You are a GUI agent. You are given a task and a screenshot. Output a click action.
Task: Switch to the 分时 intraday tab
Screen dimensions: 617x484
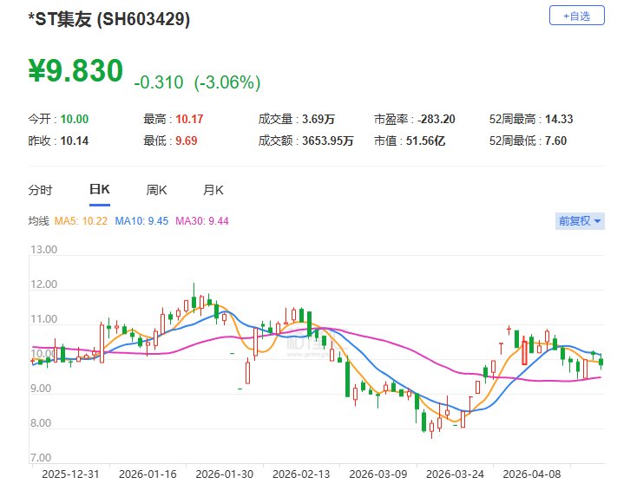pyautogui.click(x=40, y=190)
